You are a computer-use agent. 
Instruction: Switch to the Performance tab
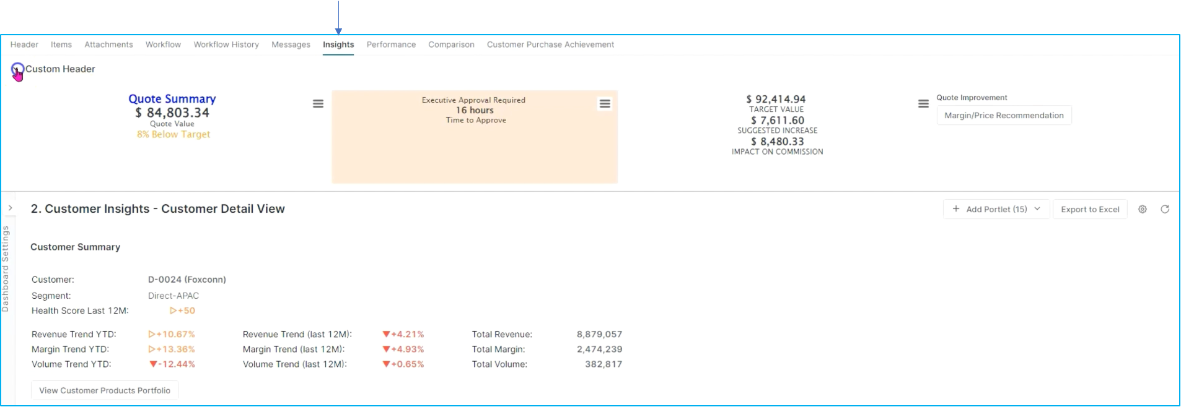(x=391, y=45)
